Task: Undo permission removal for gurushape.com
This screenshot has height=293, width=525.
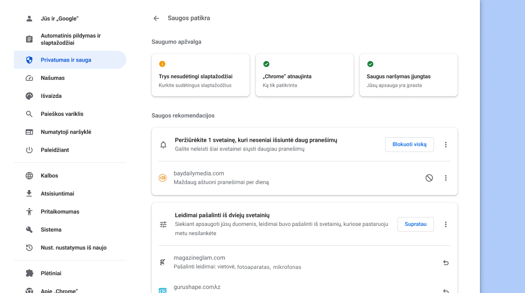Action: coord(446,291)
